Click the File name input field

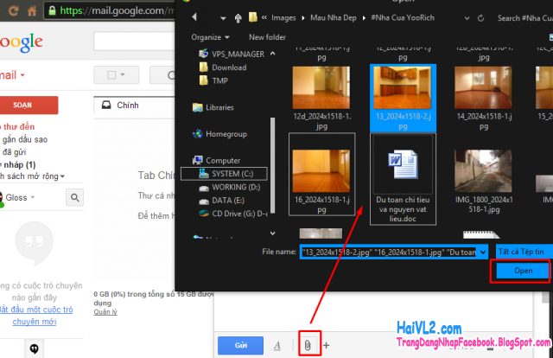[x=390, y=252]
